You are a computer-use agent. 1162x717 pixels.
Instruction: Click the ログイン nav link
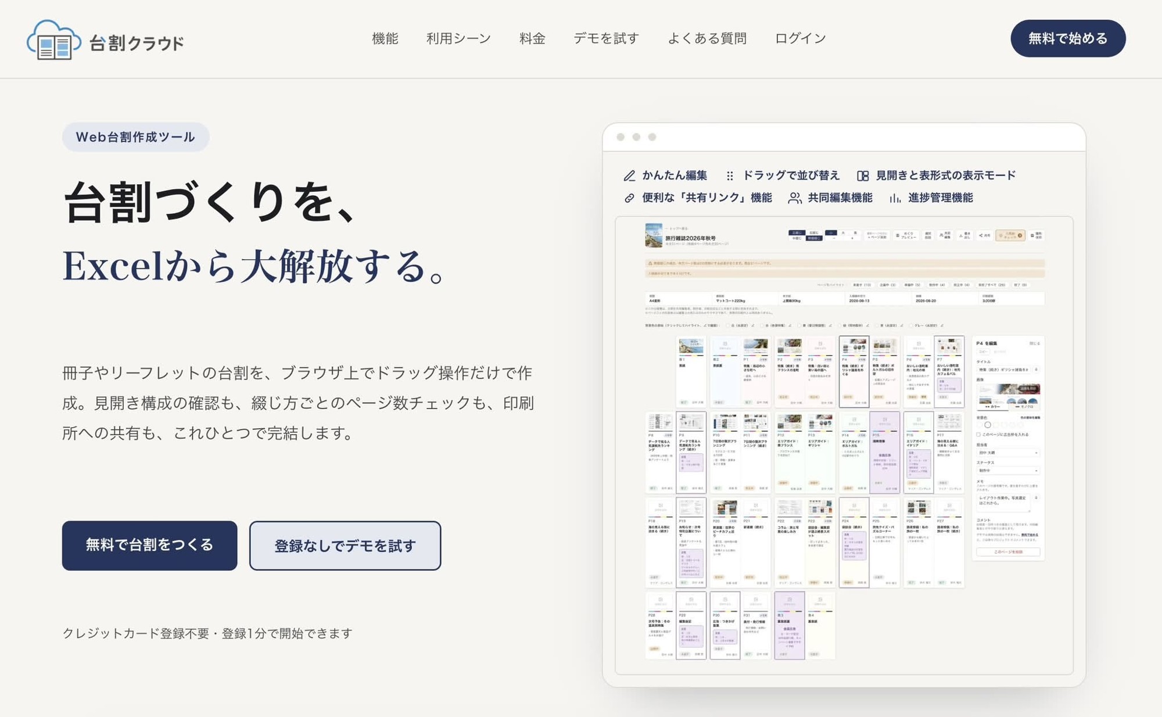click(800, 38)
